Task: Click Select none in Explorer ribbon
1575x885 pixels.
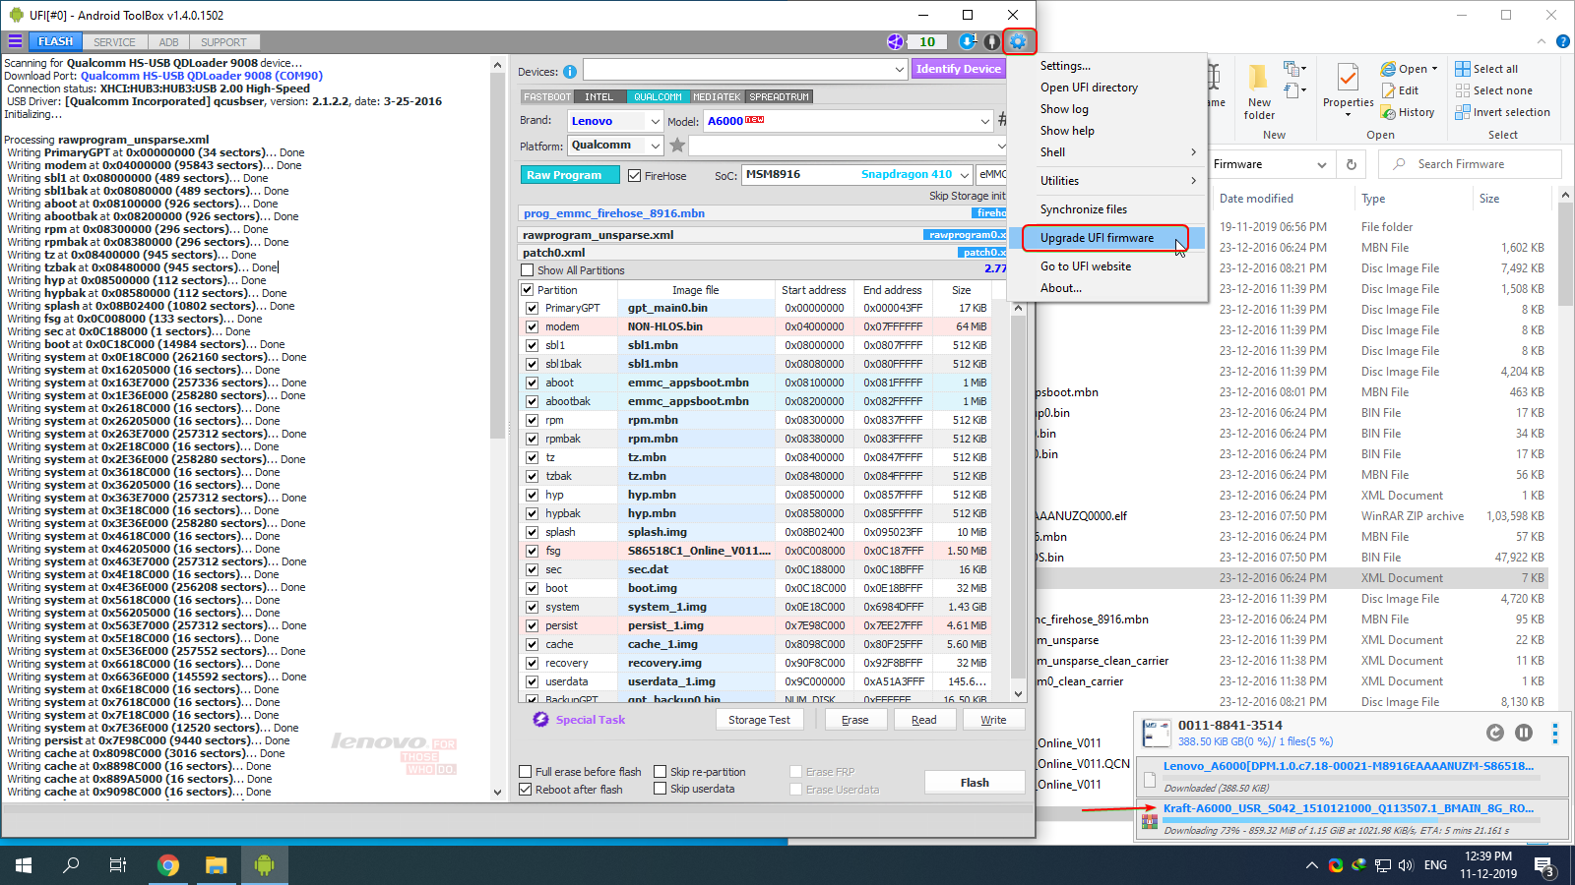Action: [1493, 90]
